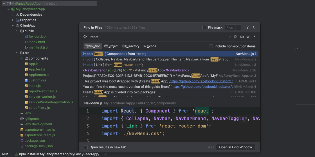This screenshot has width=315, height=157.
Task: Expand the components folder
Action: [x=21, y=58]
